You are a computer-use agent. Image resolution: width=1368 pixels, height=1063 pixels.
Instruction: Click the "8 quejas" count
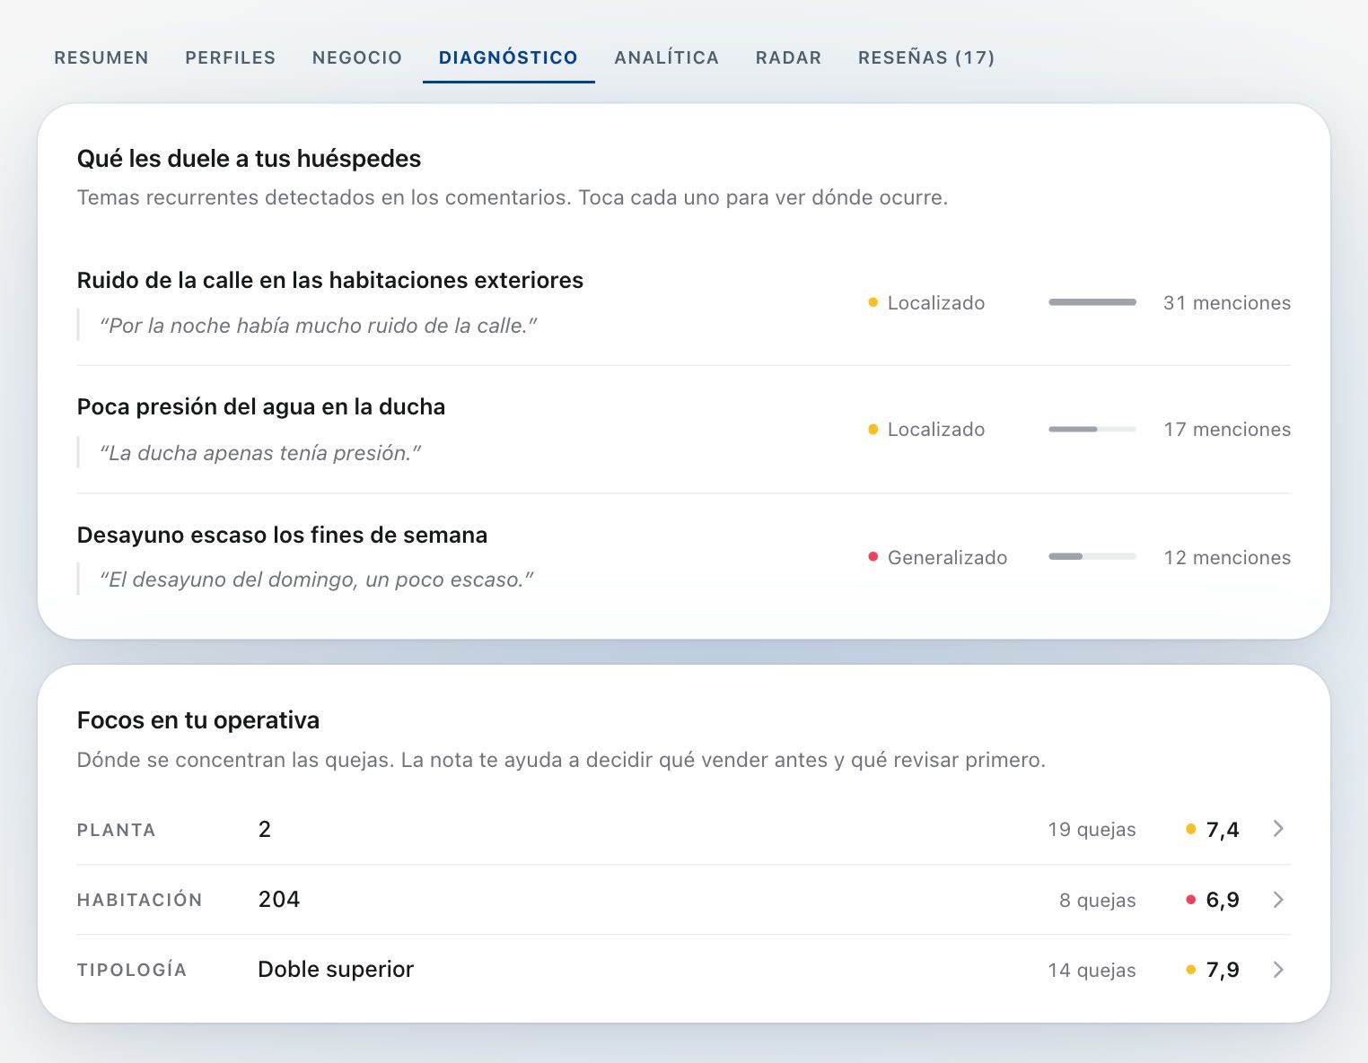1097,900
